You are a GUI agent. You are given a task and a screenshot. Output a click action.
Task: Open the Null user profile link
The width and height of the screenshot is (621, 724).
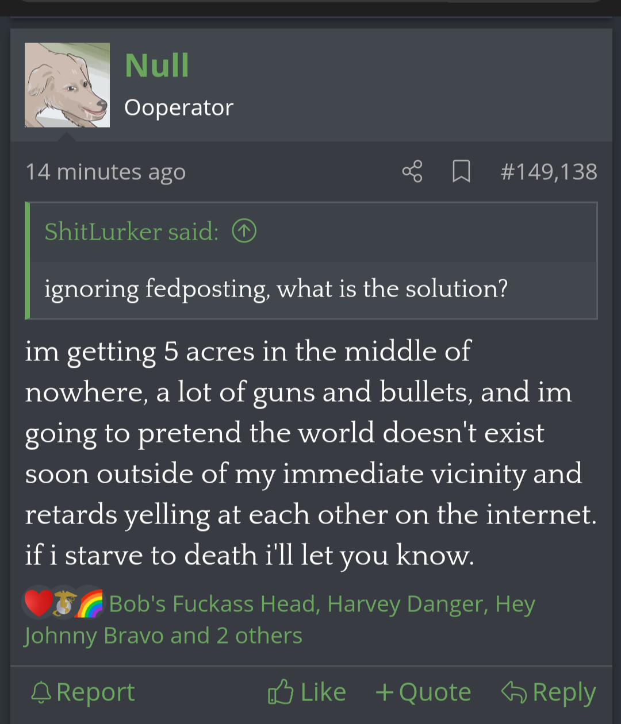(x=157, y=65)
